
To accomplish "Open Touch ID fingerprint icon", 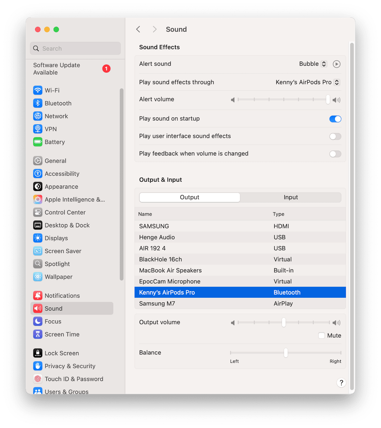I will [38, 379].
